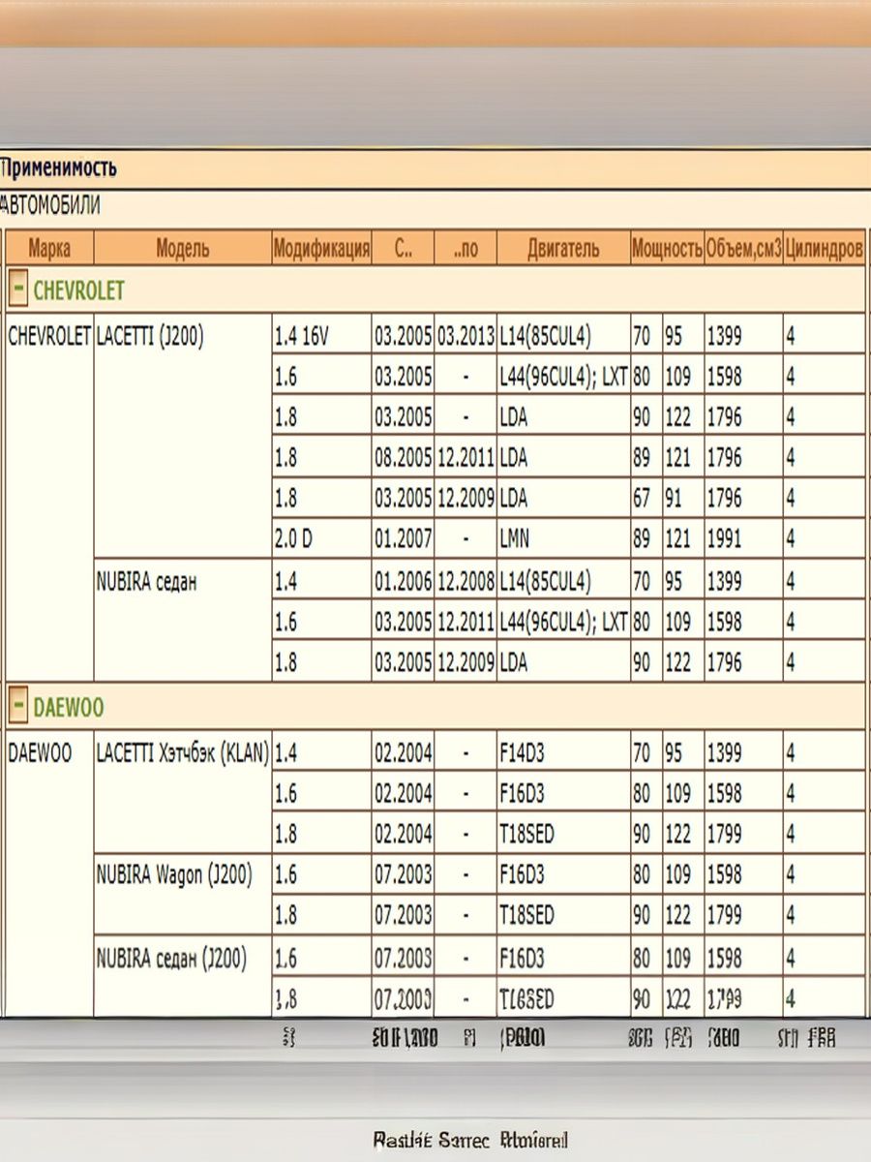Select the 1.4 16V modification cell
Screen dimensions: 871x1162
pyautogui.click(x=302, y=336)
